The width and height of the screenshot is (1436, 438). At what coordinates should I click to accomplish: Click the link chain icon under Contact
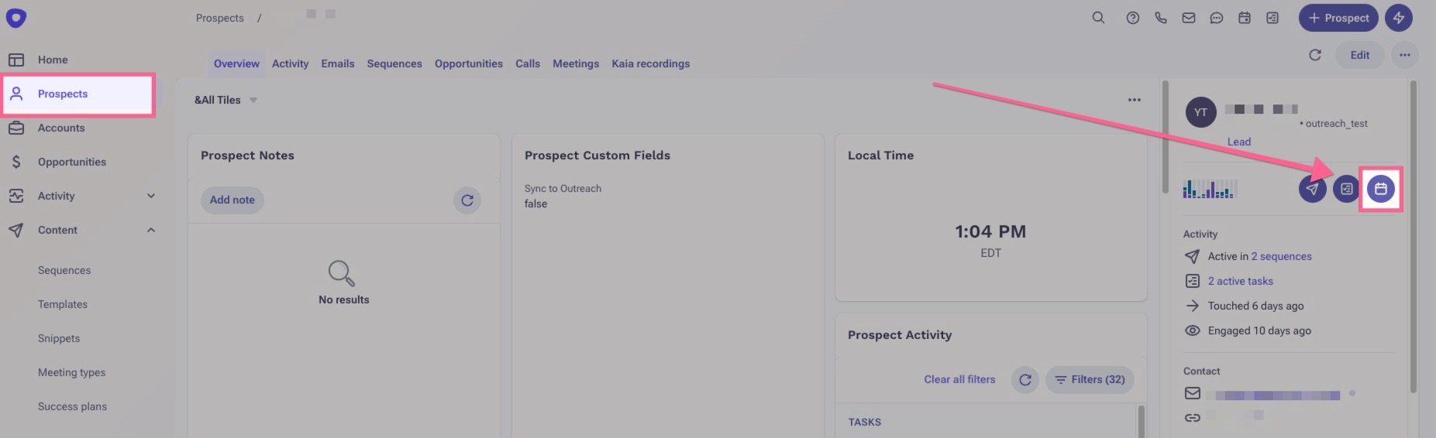coord(1193,418)
